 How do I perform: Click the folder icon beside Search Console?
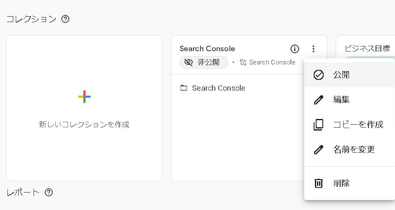(183, 88)
